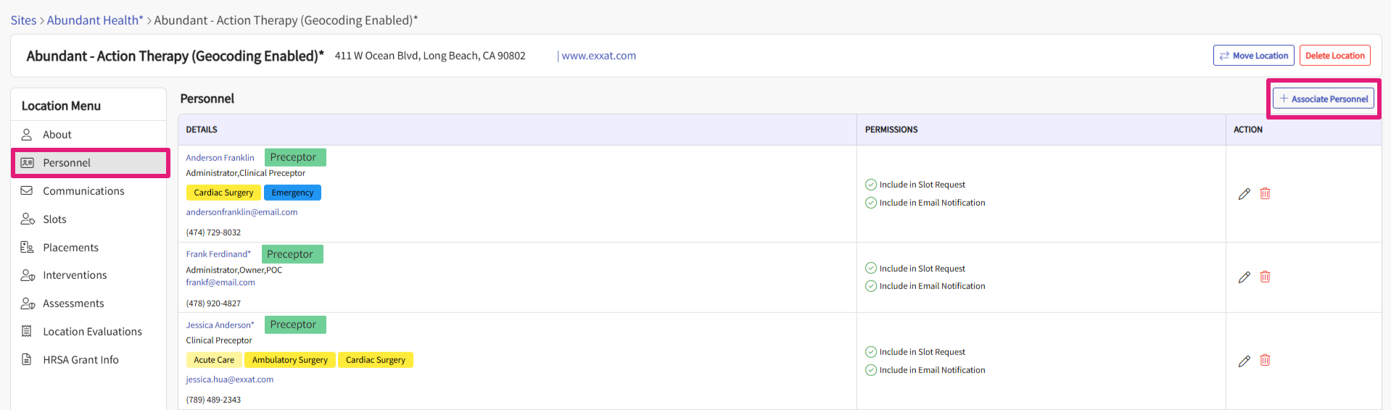Toggle Frank Ferdinand's Include in Email Notification
Image resolution: width=1391 pixels, height=410 pixels.
click(x=871, y=286)
